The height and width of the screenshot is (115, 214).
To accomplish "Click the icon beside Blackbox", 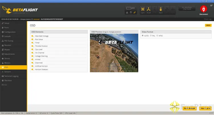I will coord(3,81).
